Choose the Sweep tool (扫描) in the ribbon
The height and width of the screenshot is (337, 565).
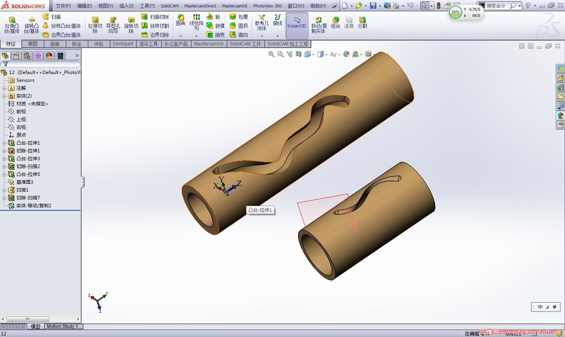pyautogui.click(x=52, y=17)
